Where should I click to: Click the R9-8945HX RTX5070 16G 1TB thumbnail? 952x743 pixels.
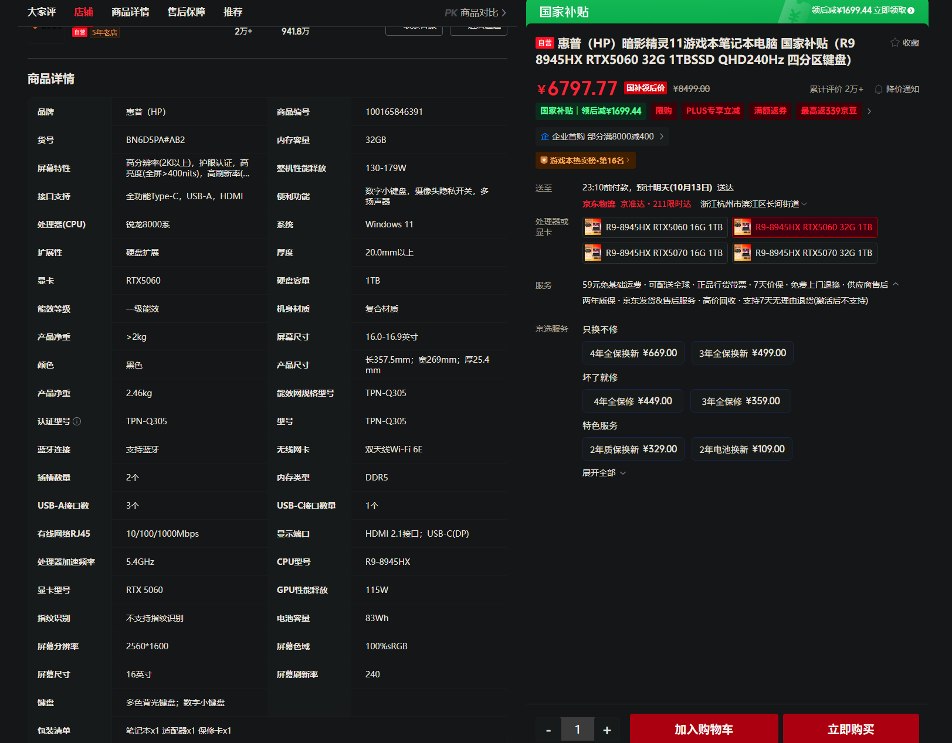[593, 253]
